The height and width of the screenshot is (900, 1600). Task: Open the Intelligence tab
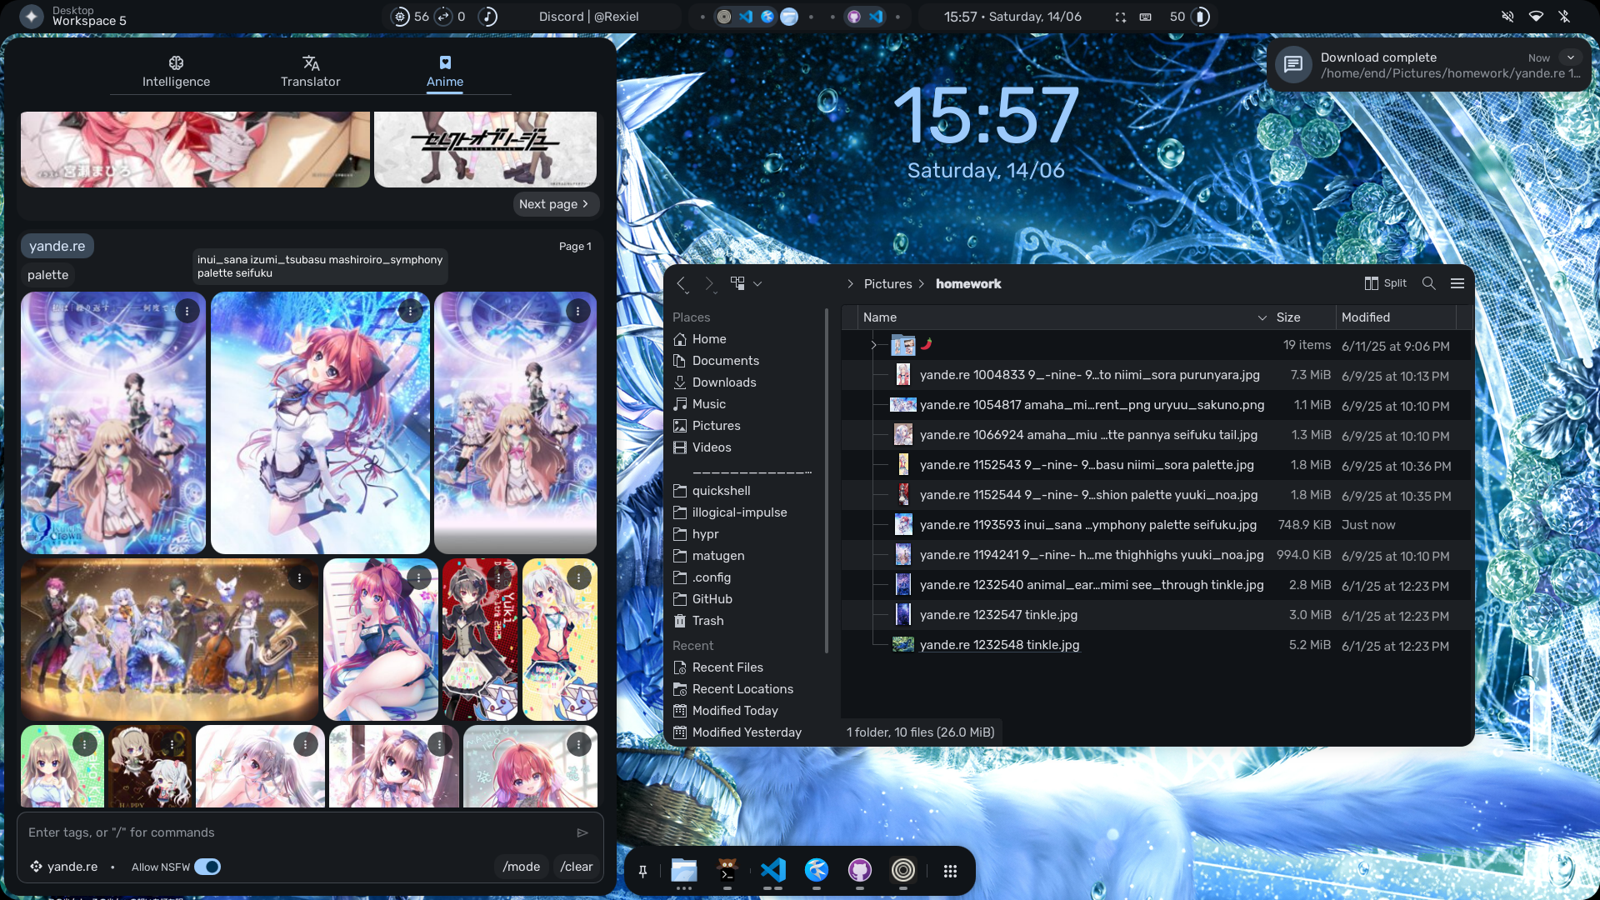coord(176,72)
